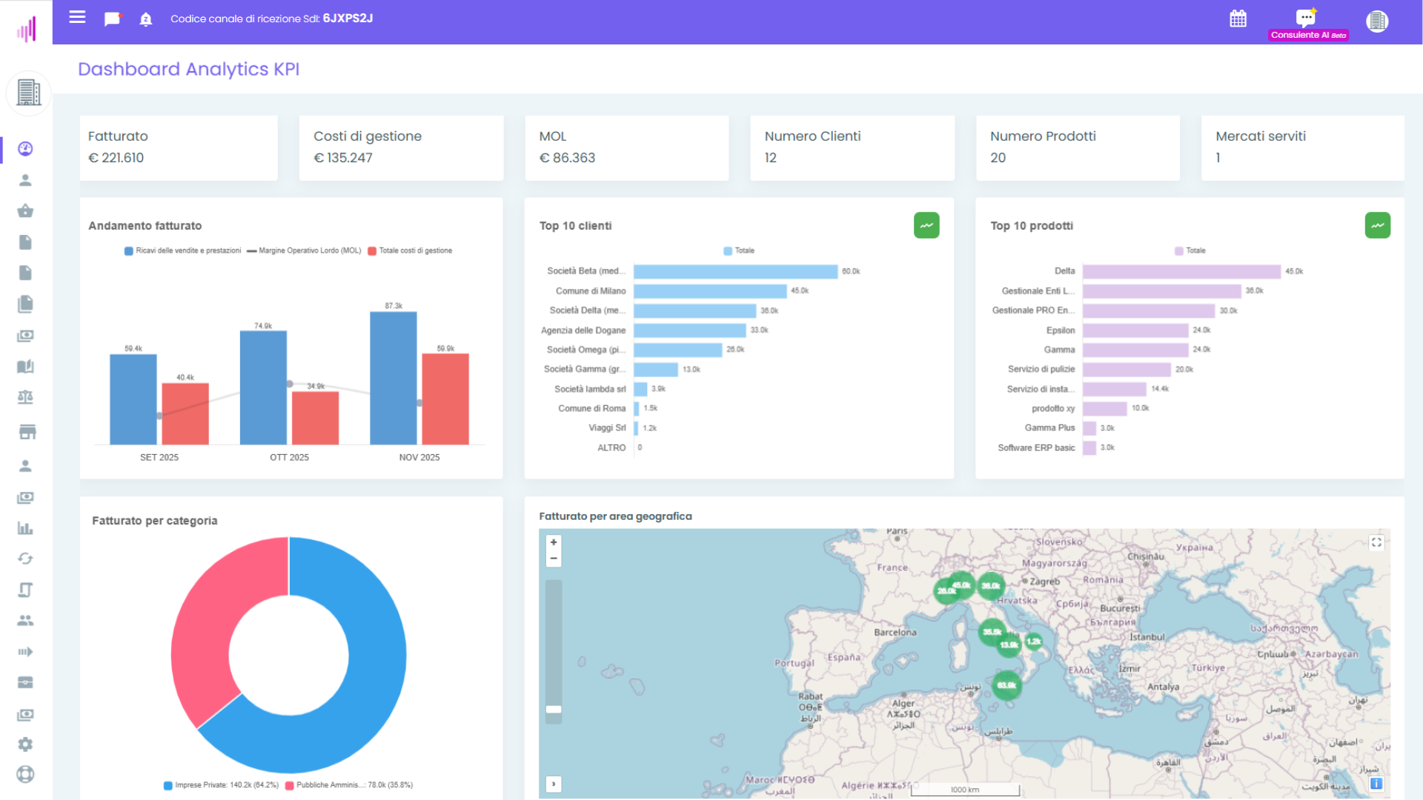Zoom in on the geographic map

[553, 543]
